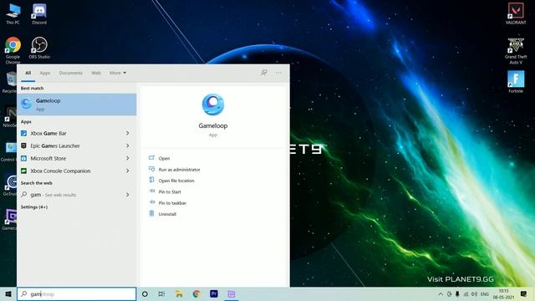535x301 pixels.
Task: Switch to the Web search tab
Action: [96, 73]
